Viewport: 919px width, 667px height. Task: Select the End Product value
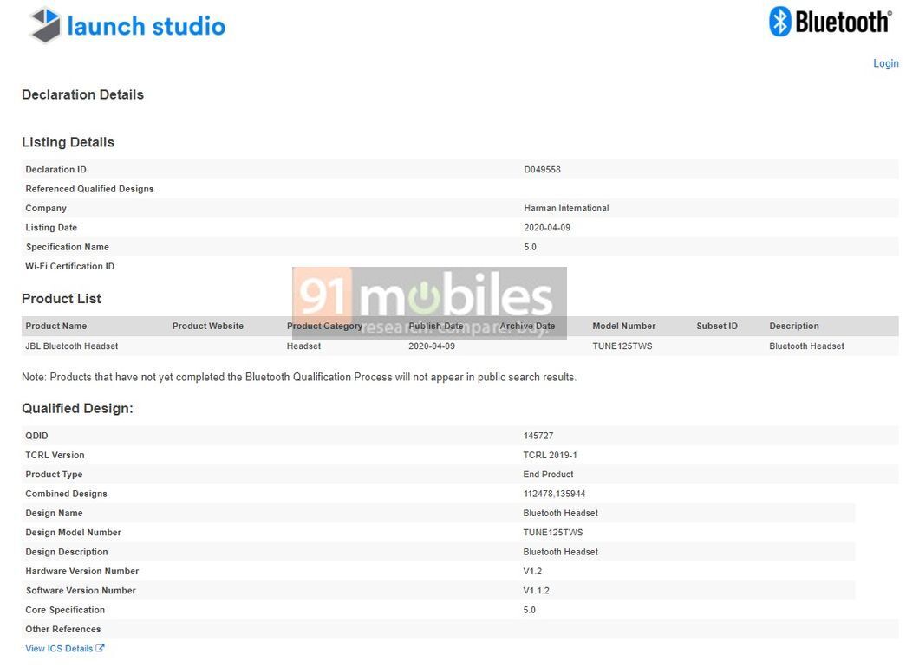(548, 475)
